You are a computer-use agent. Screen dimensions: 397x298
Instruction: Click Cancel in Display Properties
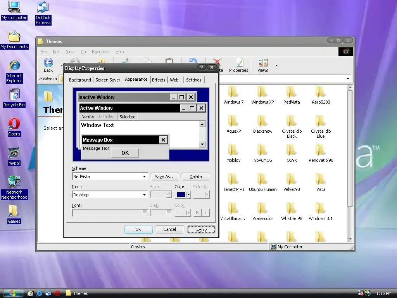tap(169, 229)
